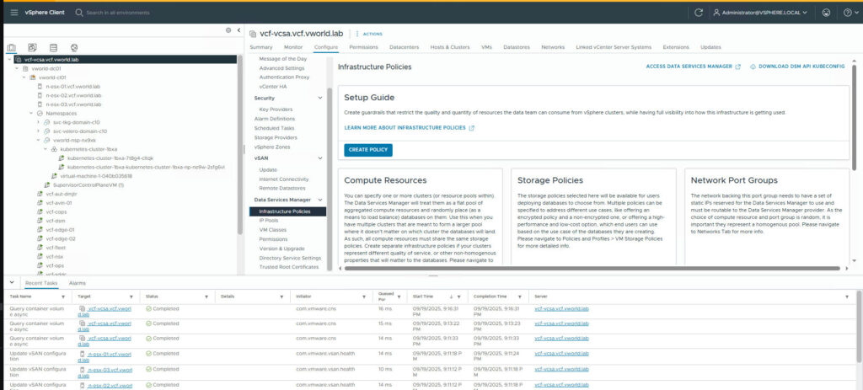
Task: Switch to VMs and Templates inventory view
Action: coord(33,47)
